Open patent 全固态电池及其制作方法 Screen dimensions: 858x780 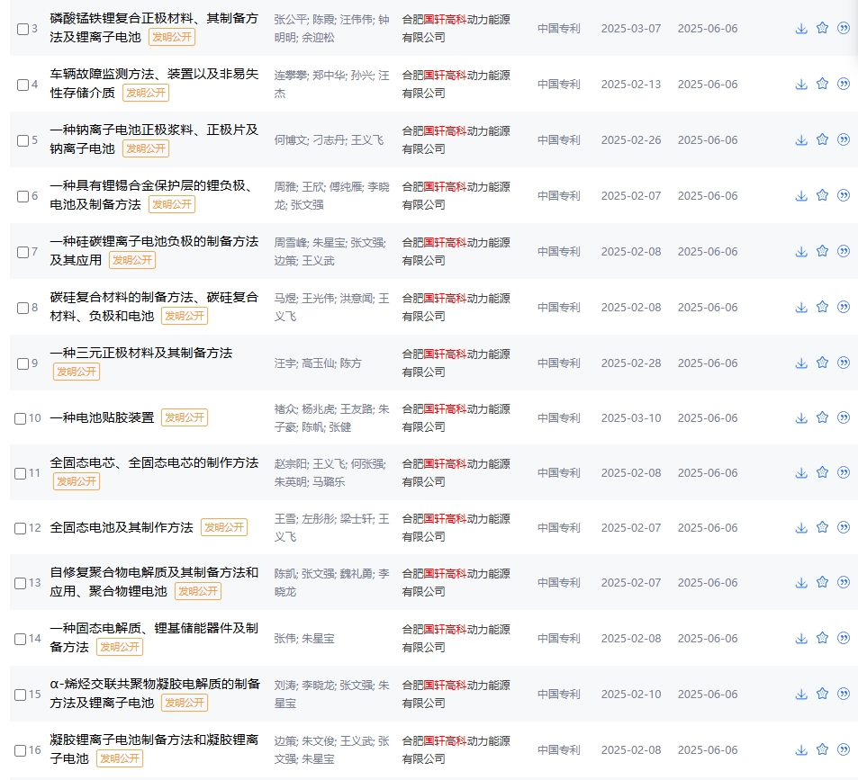click(x=122, y=527)
